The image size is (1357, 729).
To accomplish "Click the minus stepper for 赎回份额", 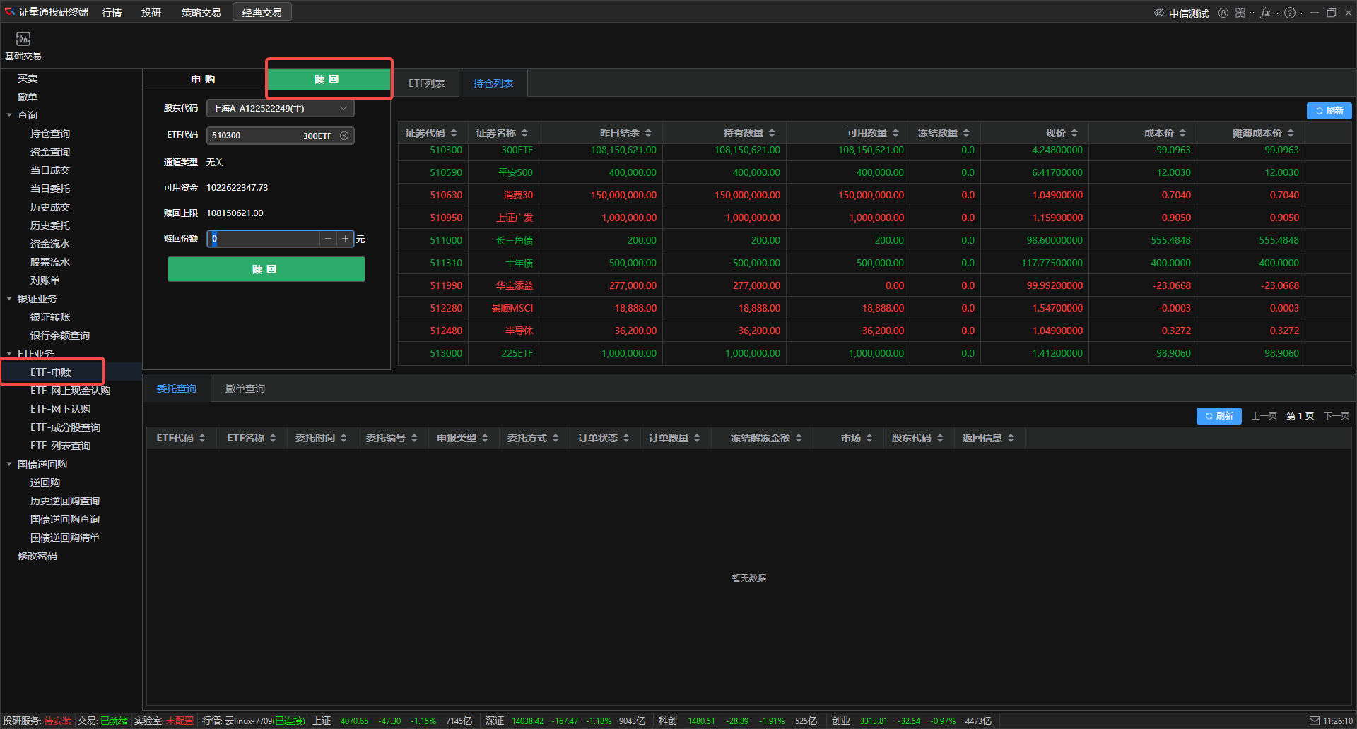I will coord(328,239).
